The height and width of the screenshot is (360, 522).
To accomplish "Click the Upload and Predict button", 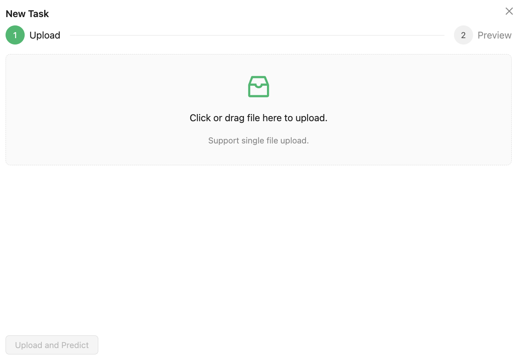I will 52,345.
